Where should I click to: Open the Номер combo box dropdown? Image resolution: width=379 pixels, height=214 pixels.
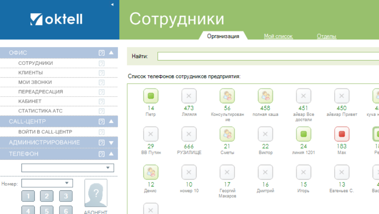pos(67,183)
